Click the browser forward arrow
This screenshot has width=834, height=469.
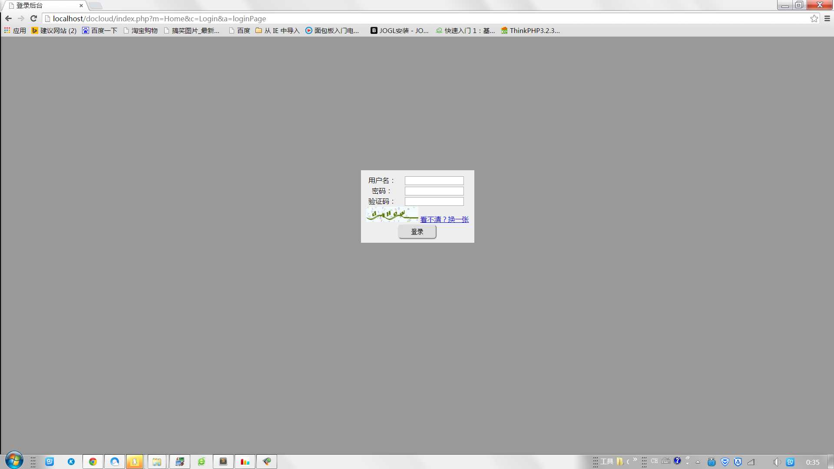(21, 19)
